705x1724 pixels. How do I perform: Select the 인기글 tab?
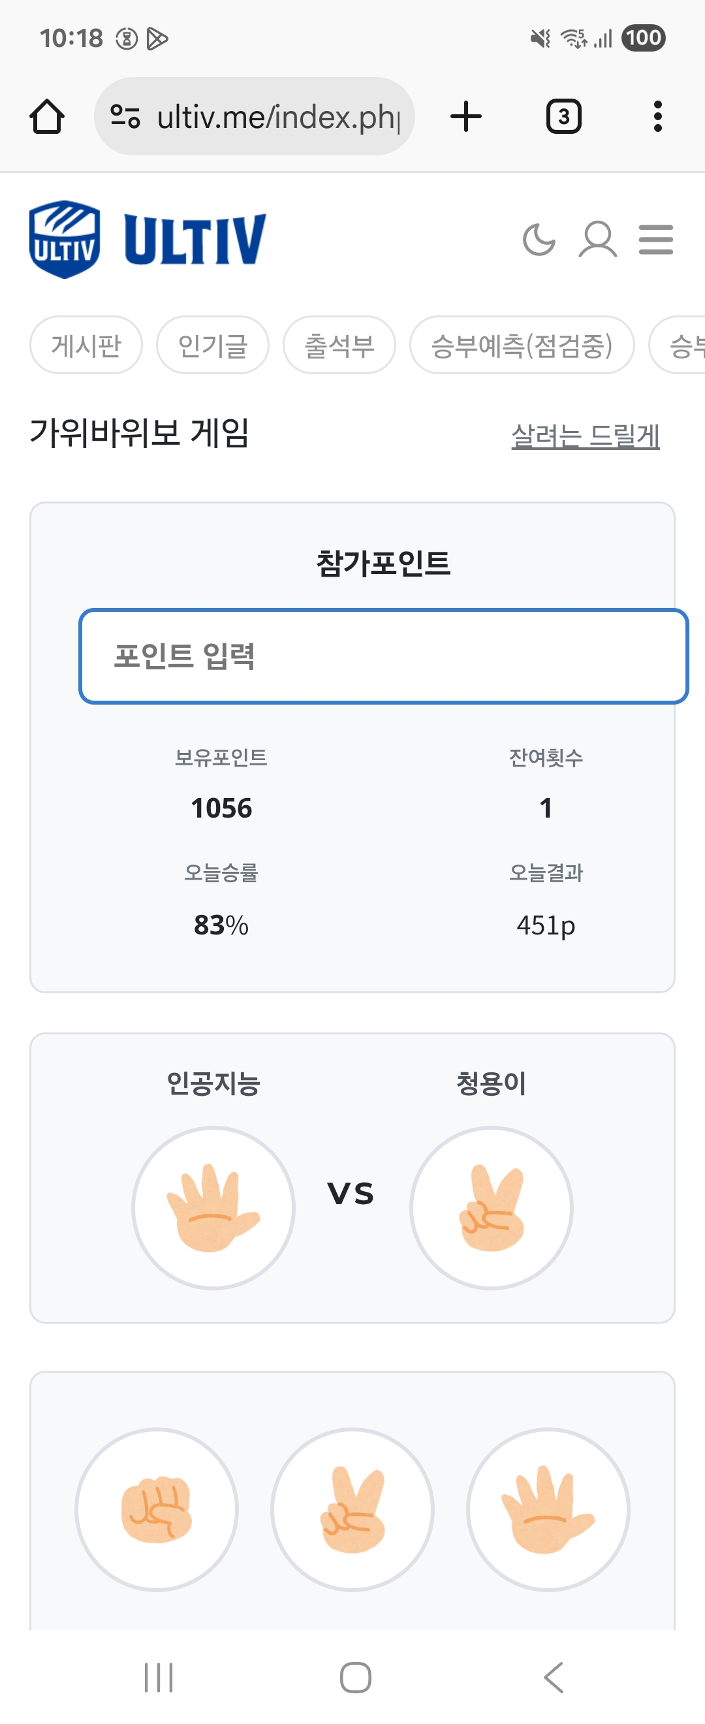tap(213, 345)
